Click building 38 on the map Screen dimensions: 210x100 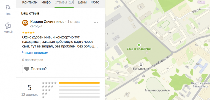pos(118,73)
